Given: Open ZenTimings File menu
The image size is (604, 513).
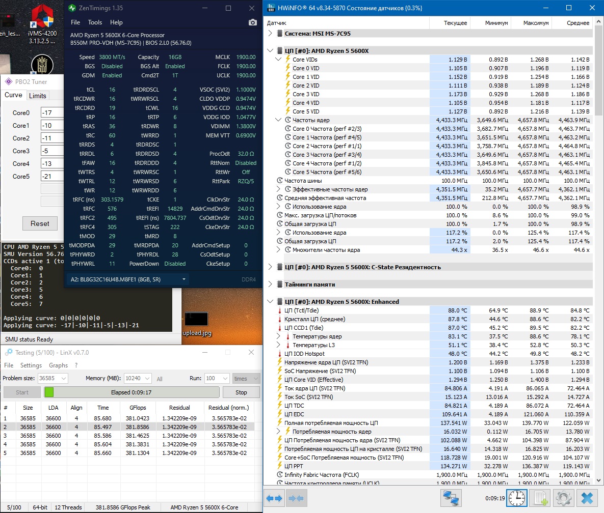Looking at the screenshot, I should click(x=75, y=22).
